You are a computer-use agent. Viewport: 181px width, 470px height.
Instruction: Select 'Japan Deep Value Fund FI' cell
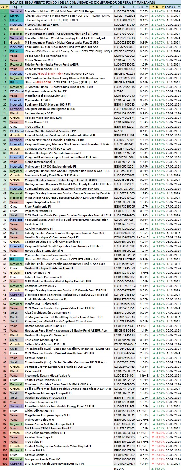coord(68,202)
